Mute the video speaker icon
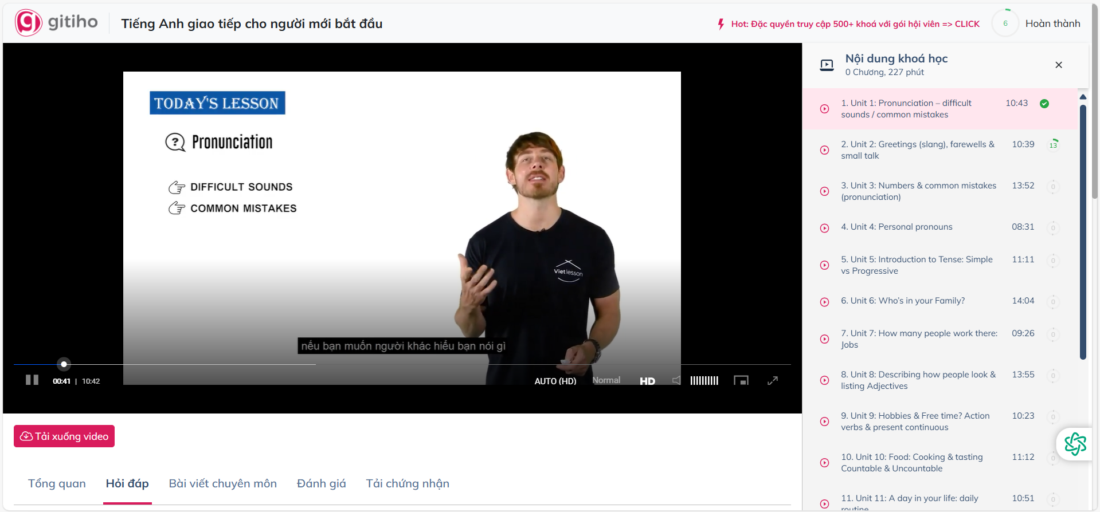The width and height of the screenshot is (1100, 512). coord(677,380)
